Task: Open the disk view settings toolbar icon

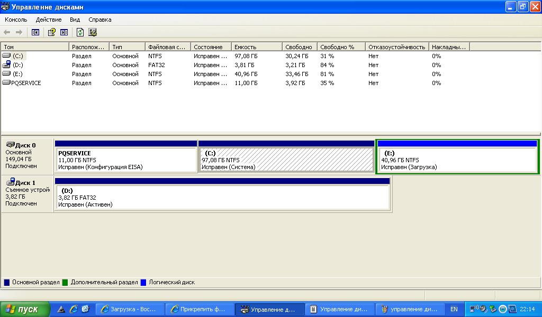Action: pyautogui.click(x=92, y=32)
